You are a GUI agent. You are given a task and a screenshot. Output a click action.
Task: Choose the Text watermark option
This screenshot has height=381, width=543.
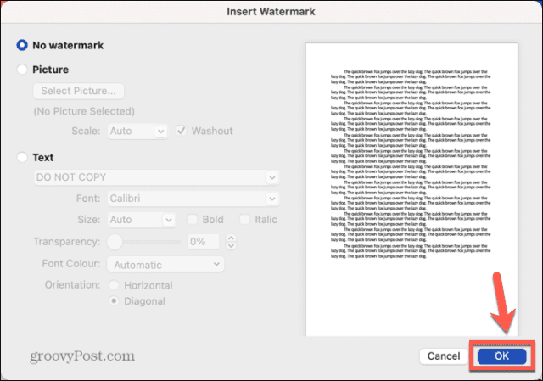(22, 157)
